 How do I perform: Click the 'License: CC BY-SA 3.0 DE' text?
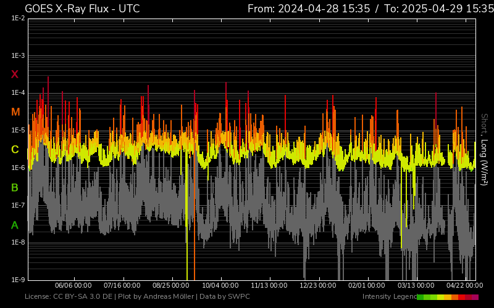pos(69,296)
